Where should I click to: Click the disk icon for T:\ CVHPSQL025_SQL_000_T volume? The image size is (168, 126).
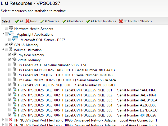(x=14, y=84)
